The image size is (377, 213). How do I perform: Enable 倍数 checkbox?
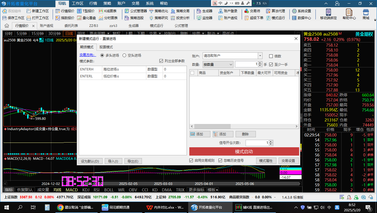coord(271,56)
